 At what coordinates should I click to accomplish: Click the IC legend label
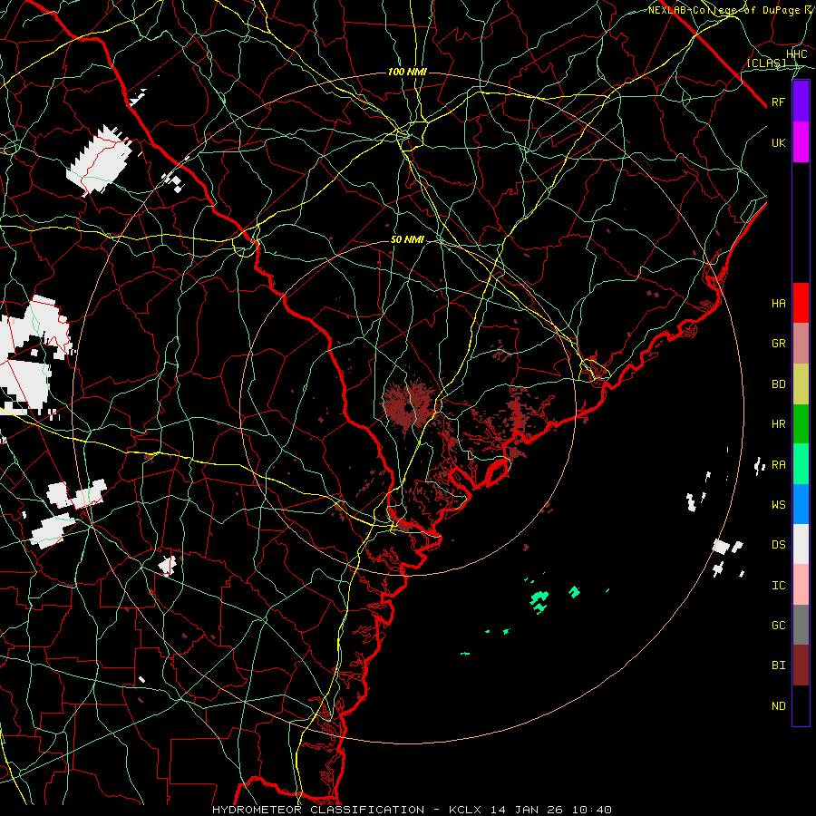(x=778, y=586)
